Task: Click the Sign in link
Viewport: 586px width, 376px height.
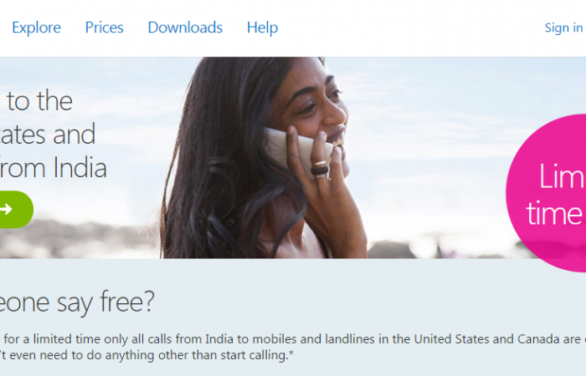Action: point(563,28)
